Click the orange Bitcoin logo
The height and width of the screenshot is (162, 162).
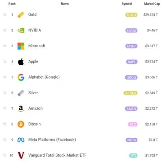(21, 124)
